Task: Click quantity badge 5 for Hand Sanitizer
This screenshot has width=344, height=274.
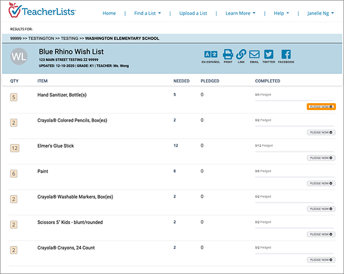Action: [x=14, y=97]
